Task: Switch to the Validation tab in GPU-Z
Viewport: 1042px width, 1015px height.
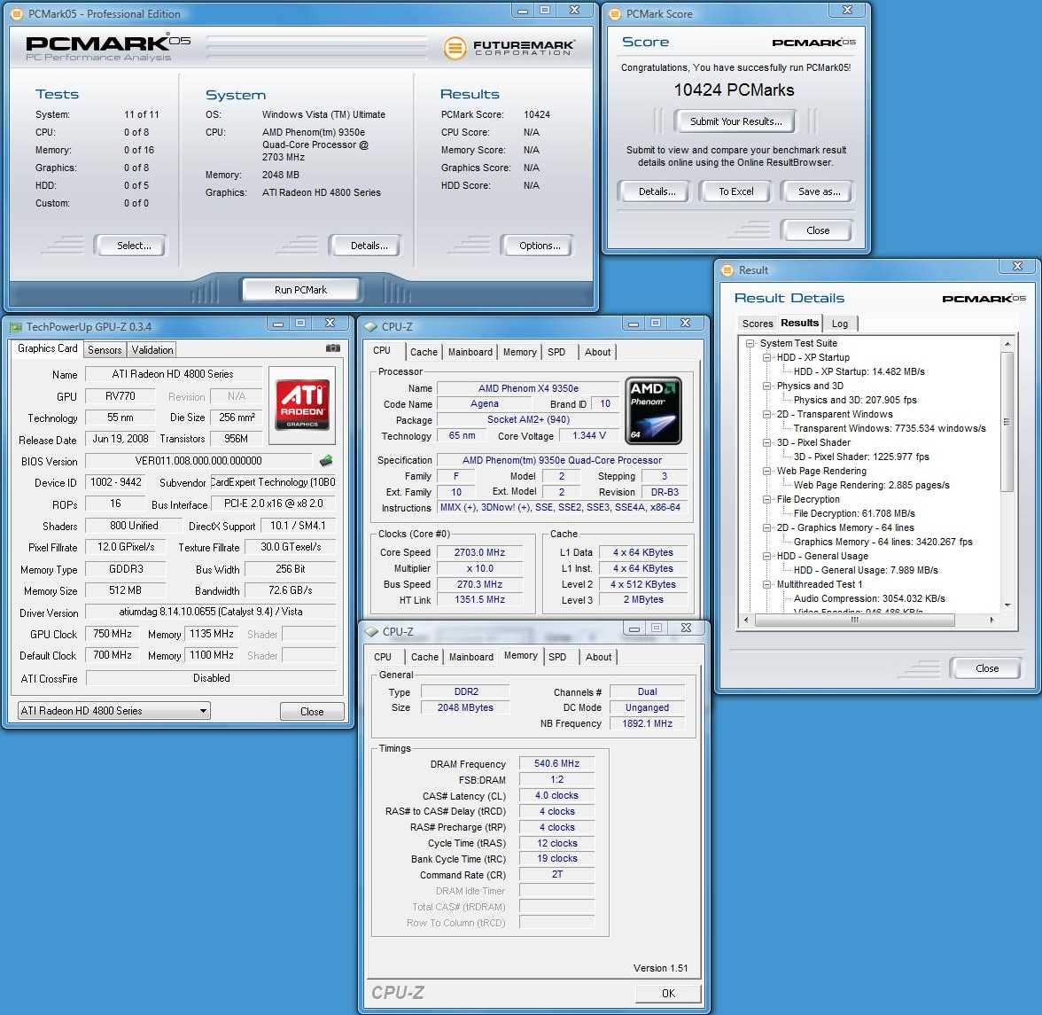Action: (152, 349)
